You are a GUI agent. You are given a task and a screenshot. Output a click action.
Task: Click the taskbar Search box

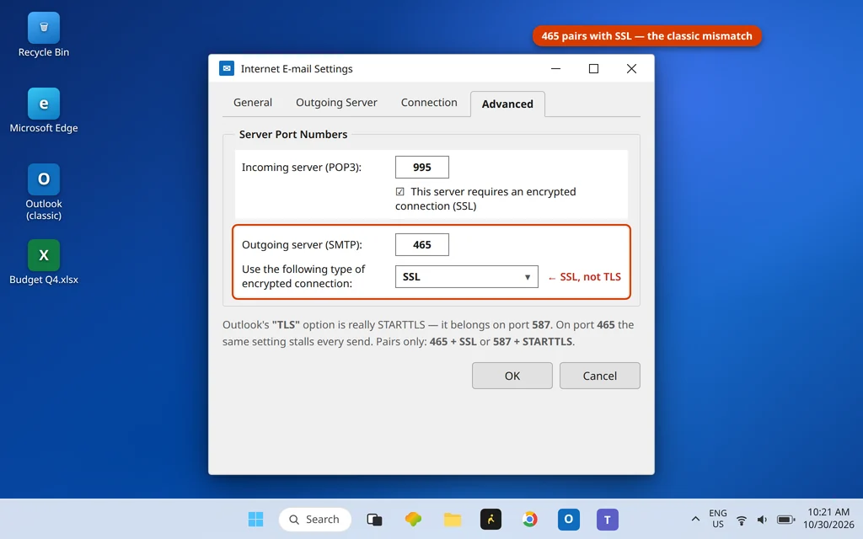point(315,519)
